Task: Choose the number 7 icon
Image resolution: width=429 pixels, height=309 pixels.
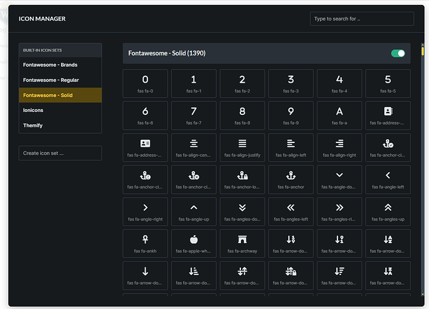Action: [194, 114]
